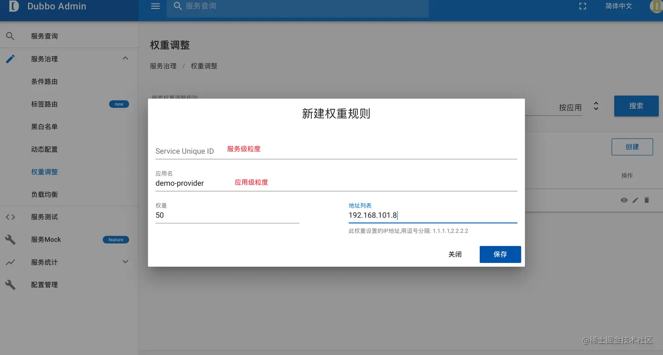This screenshot has height=355, width=663.
Task: Click the 保存 button in dialog
Action: 500,254
